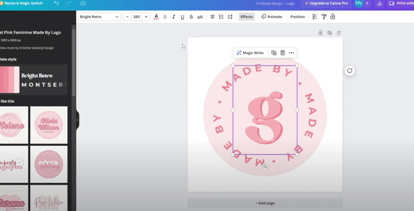Increase font size with plus button
The height and width of the screenshot is (211, 414).
coord(146,17)
